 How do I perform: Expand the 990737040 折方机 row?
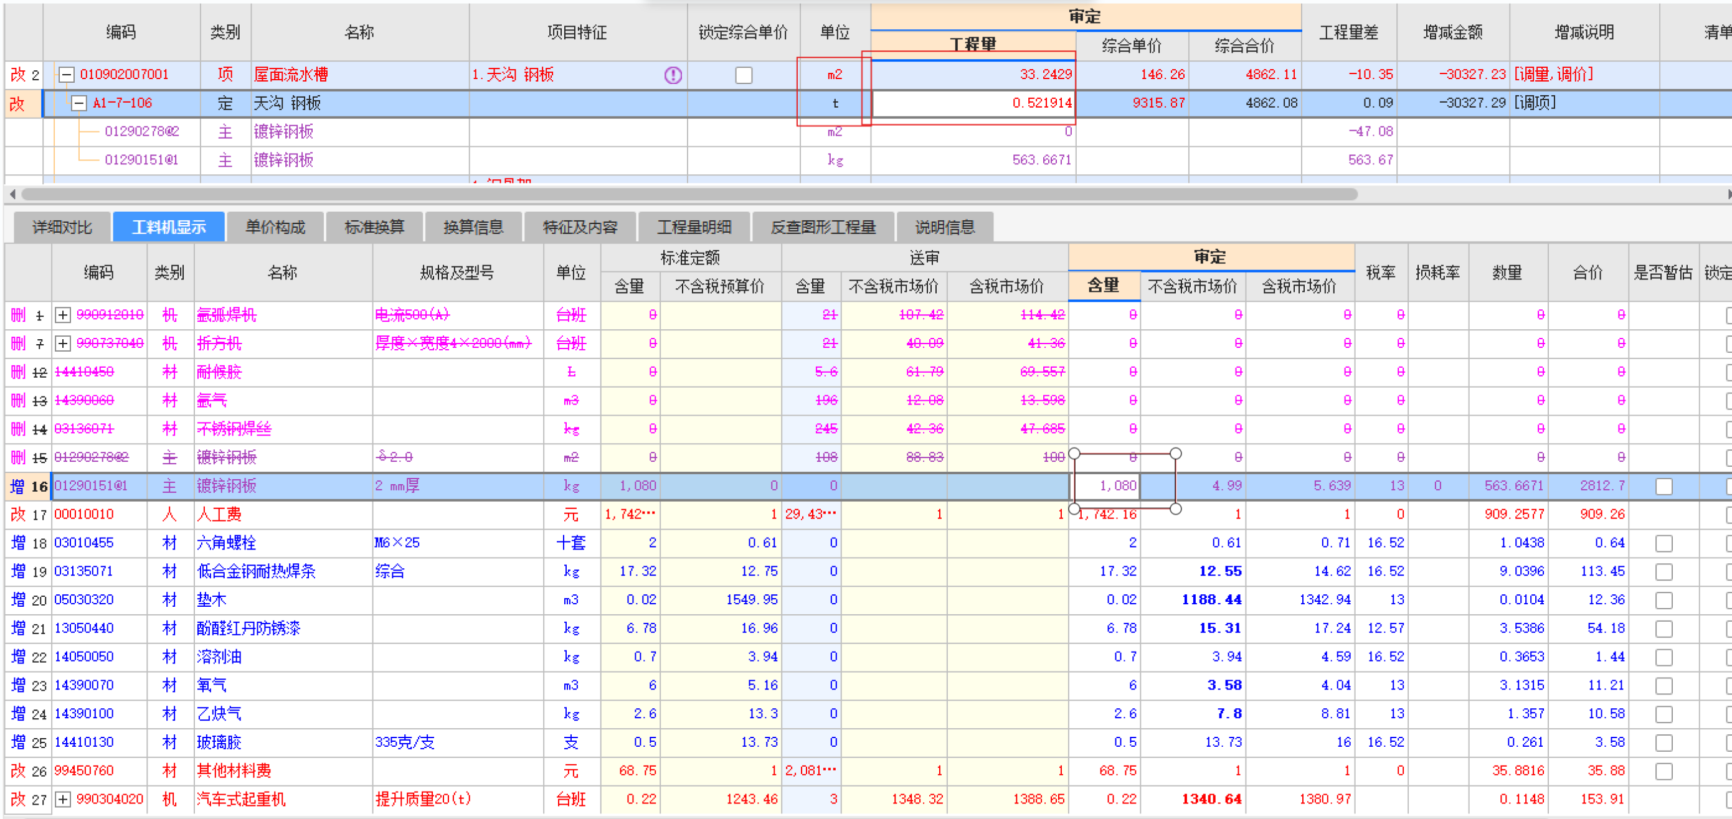(x=62, y=344)
